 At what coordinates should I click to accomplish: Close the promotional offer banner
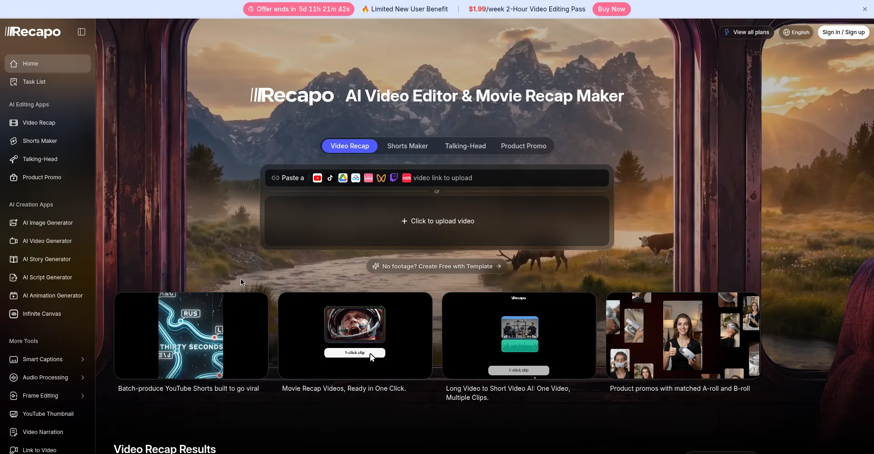(x=865, y=9)
